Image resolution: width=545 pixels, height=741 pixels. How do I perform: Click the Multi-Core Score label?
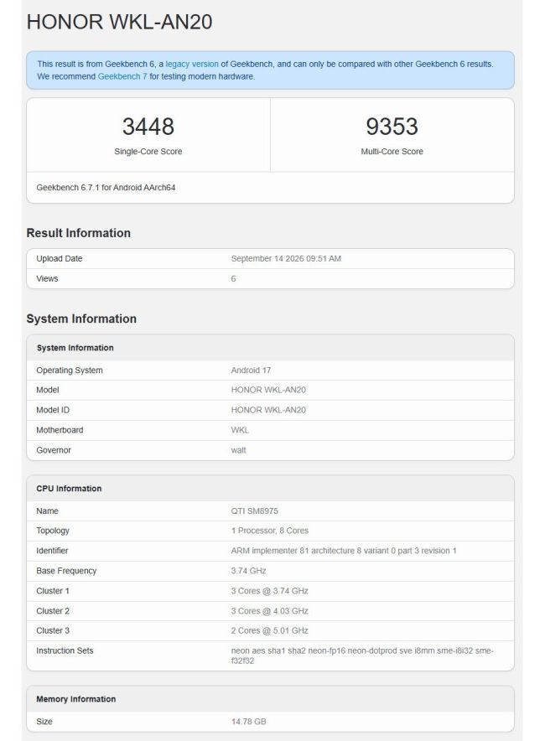392,151
